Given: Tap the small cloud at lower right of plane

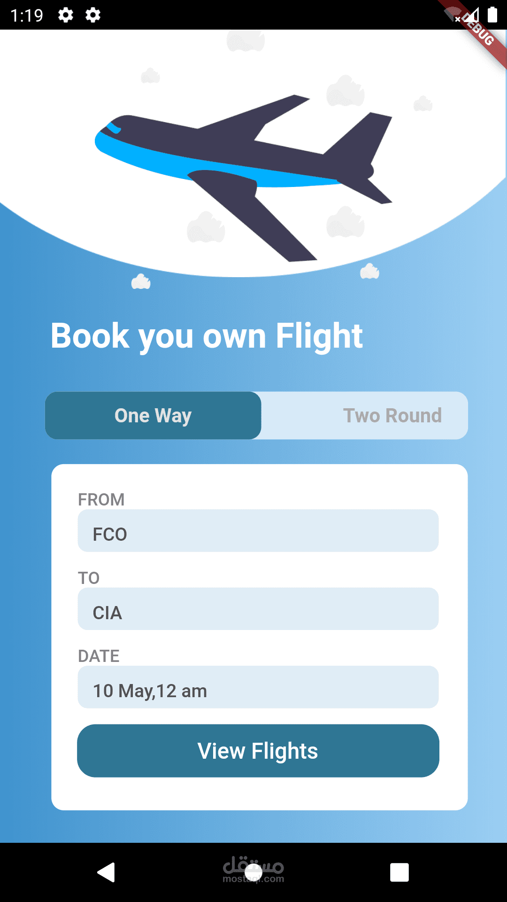Looking at the screenshot, I should click(x=369, y=272).
